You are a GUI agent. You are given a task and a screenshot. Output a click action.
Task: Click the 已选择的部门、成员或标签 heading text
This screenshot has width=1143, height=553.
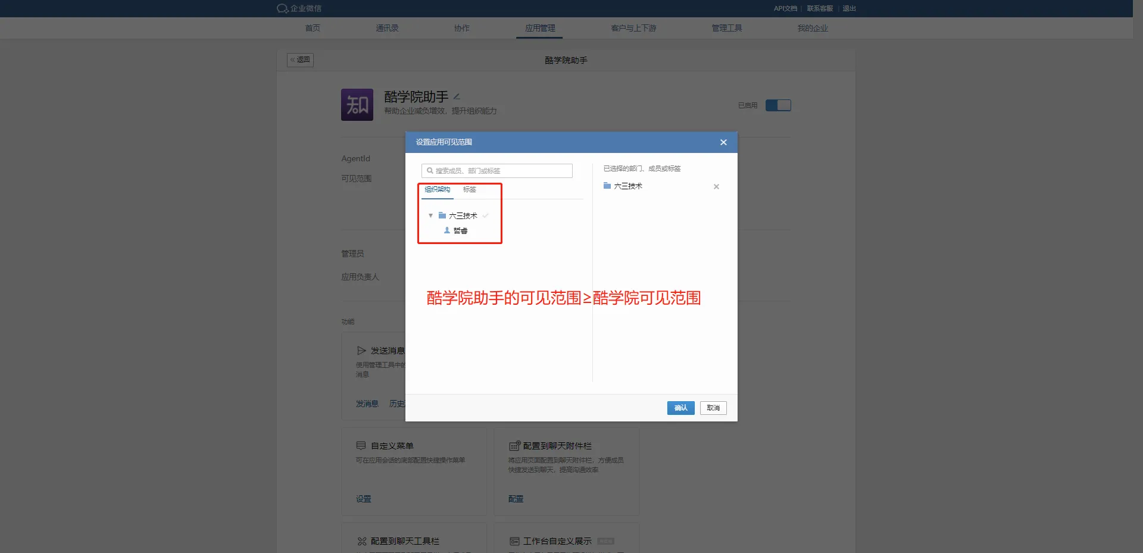pyautogui.click(x=642, y=168)
